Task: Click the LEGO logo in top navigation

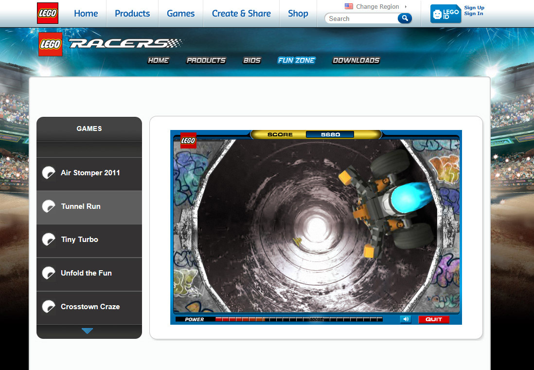Action: [48, 13]
